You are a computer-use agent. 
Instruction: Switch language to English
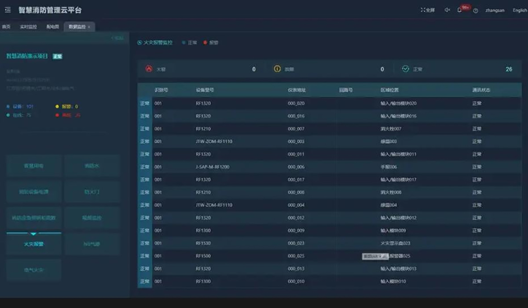[x=520, y=10]
